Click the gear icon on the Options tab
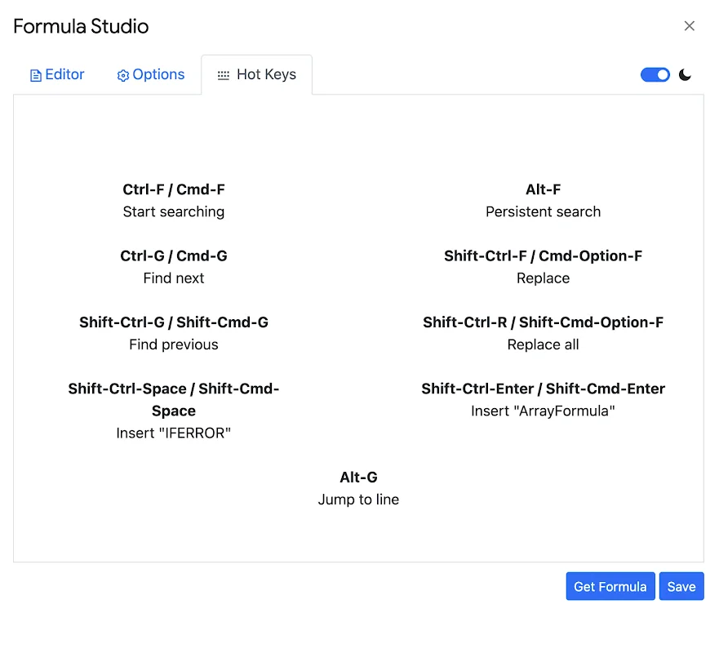Image resolution: width=719 pixels, height=653 pixels. pyautogui.click(x=124, y=74)
